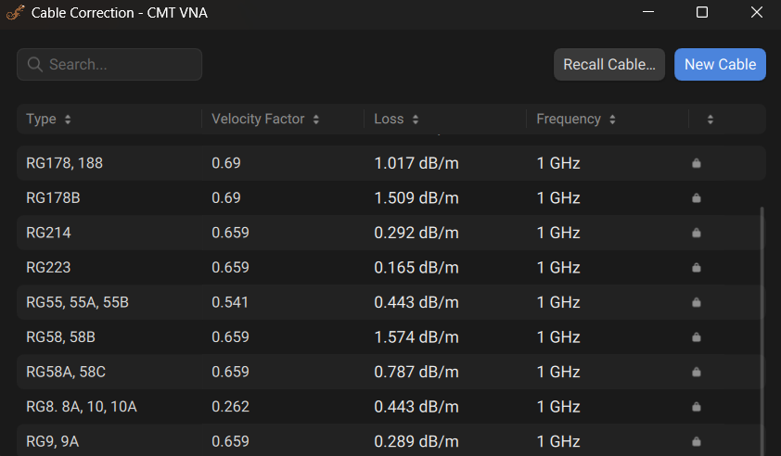Toggle sort arrows on the last column
This screenshot has width=781, height=456.
point(711,120)
